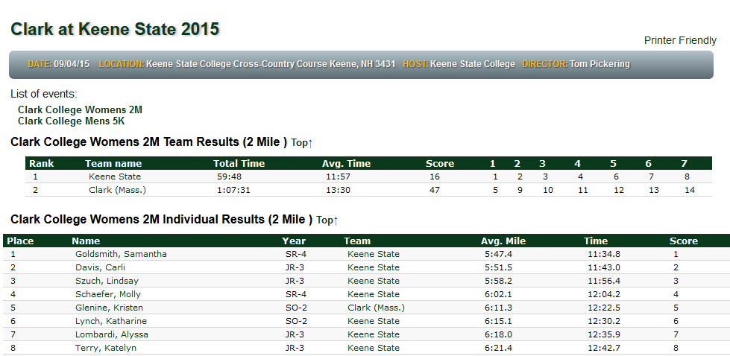The width and height of the screenshot is (730, 356).
Task: Click average mile 6:15.1
Action: [x=498, y=322]
